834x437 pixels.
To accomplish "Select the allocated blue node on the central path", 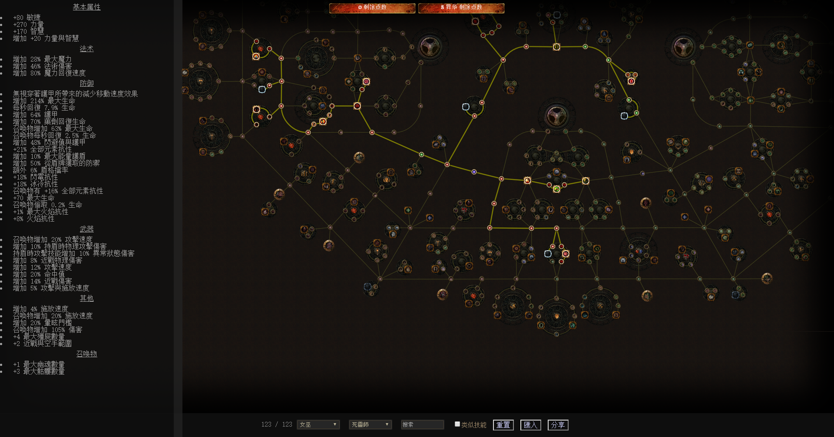I will pyautogui.click(x=474, y=172).
